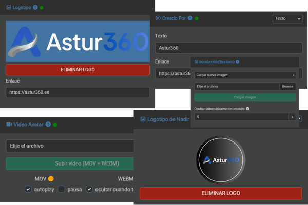Viewport: 308px width, 205px height.
Task: Open the Texto dropdown in Creado Por
Action: pos(287,18)
